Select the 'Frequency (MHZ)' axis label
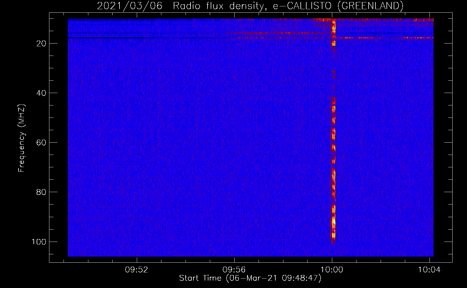Image resolution: width=467 pixels, height=288 pixels. (x=22, y=138)
